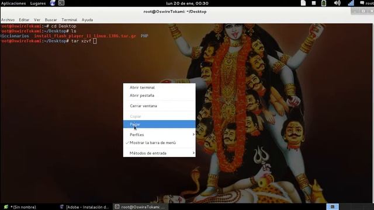The height and width of the screenshot is (210, 374).
Task: Switch to root@OswireTokami taskbar window
Action: coord(140,207)
